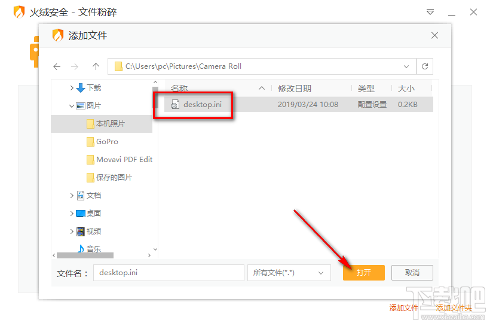The width and height of the screenshot is (490, 323).
Task: Open the Huorong main menu icon
Action: (x=430, y=12)
